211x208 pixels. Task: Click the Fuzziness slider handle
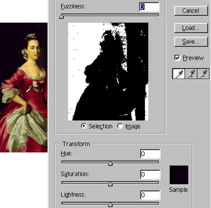point(61,16)
